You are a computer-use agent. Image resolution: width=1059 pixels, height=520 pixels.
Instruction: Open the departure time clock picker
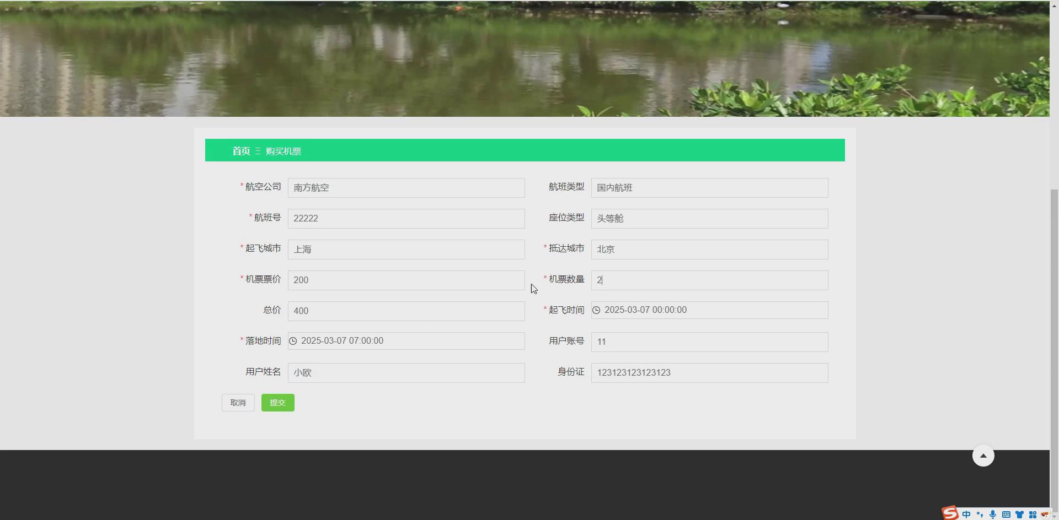[x=596, y=310]
